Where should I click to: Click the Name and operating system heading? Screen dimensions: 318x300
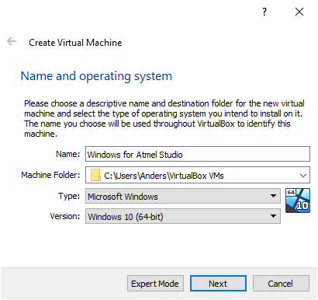pos(96,76)
